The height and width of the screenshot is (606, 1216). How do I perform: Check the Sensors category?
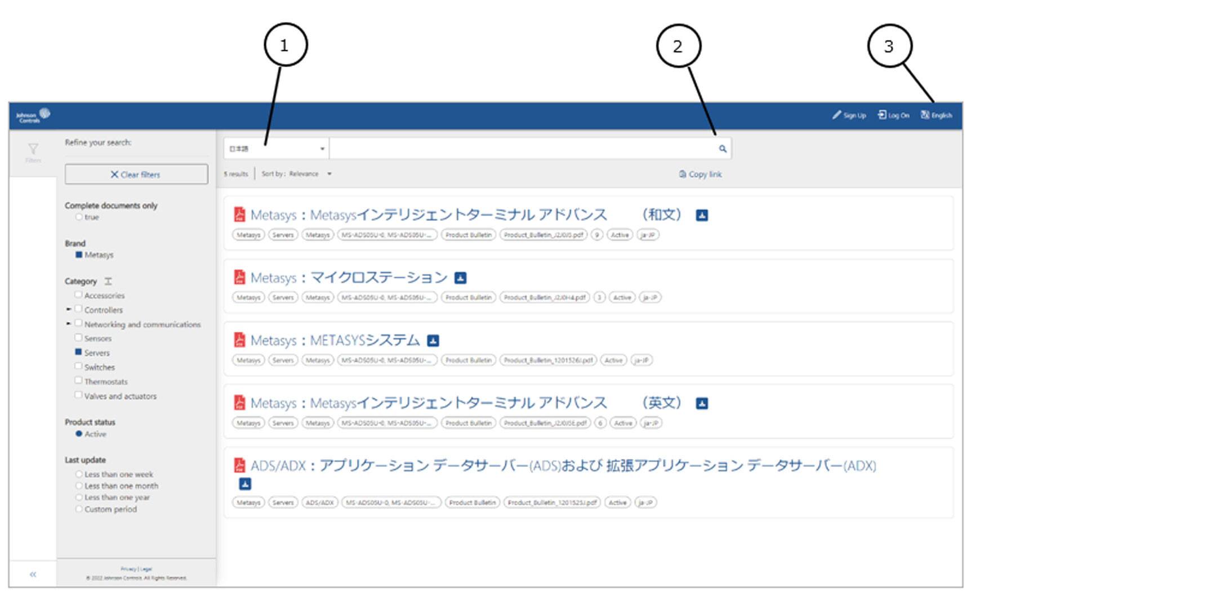pos(78,337)
